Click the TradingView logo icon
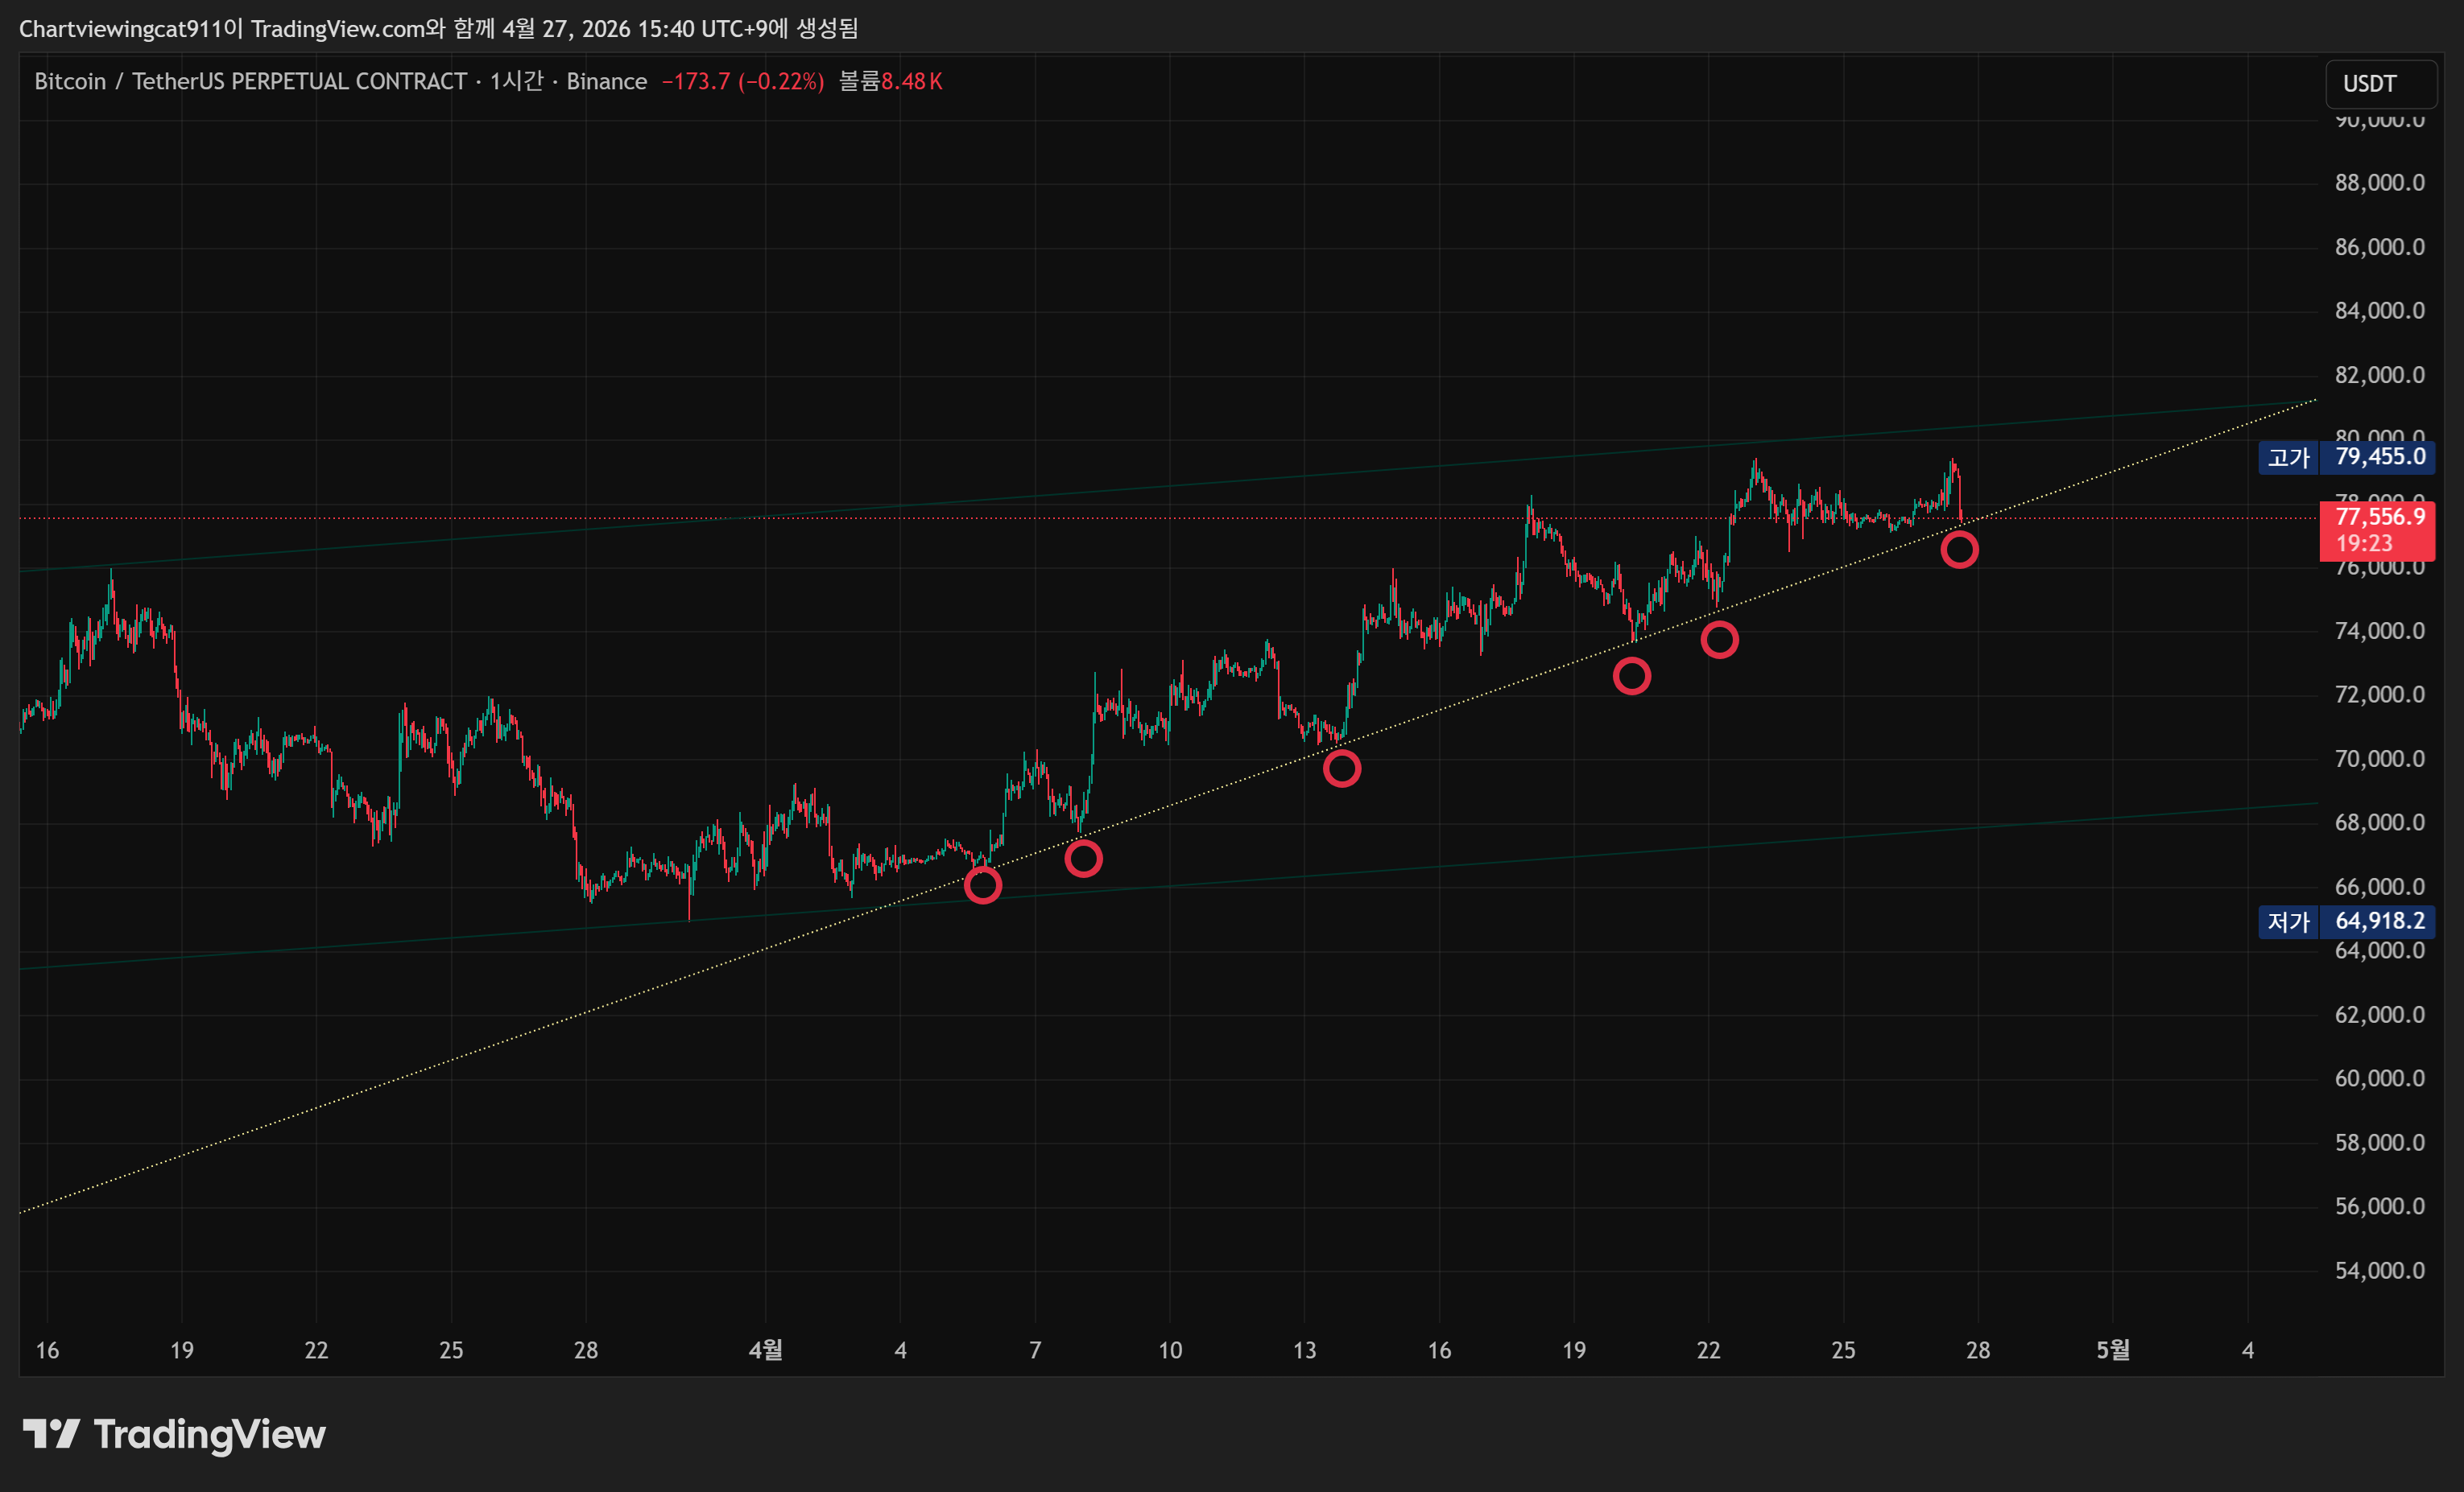Viewport: 2464px width, 1492px height. [51, 1434]
